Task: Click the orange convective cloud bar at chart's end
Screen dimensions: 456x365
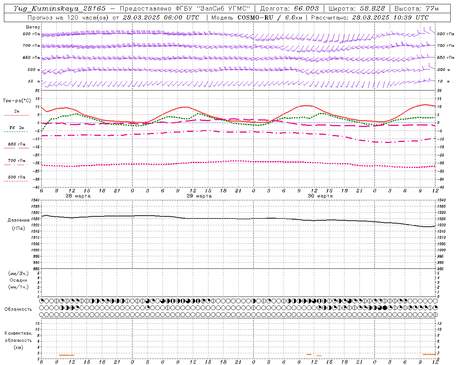Action: [x=429, y=354]
